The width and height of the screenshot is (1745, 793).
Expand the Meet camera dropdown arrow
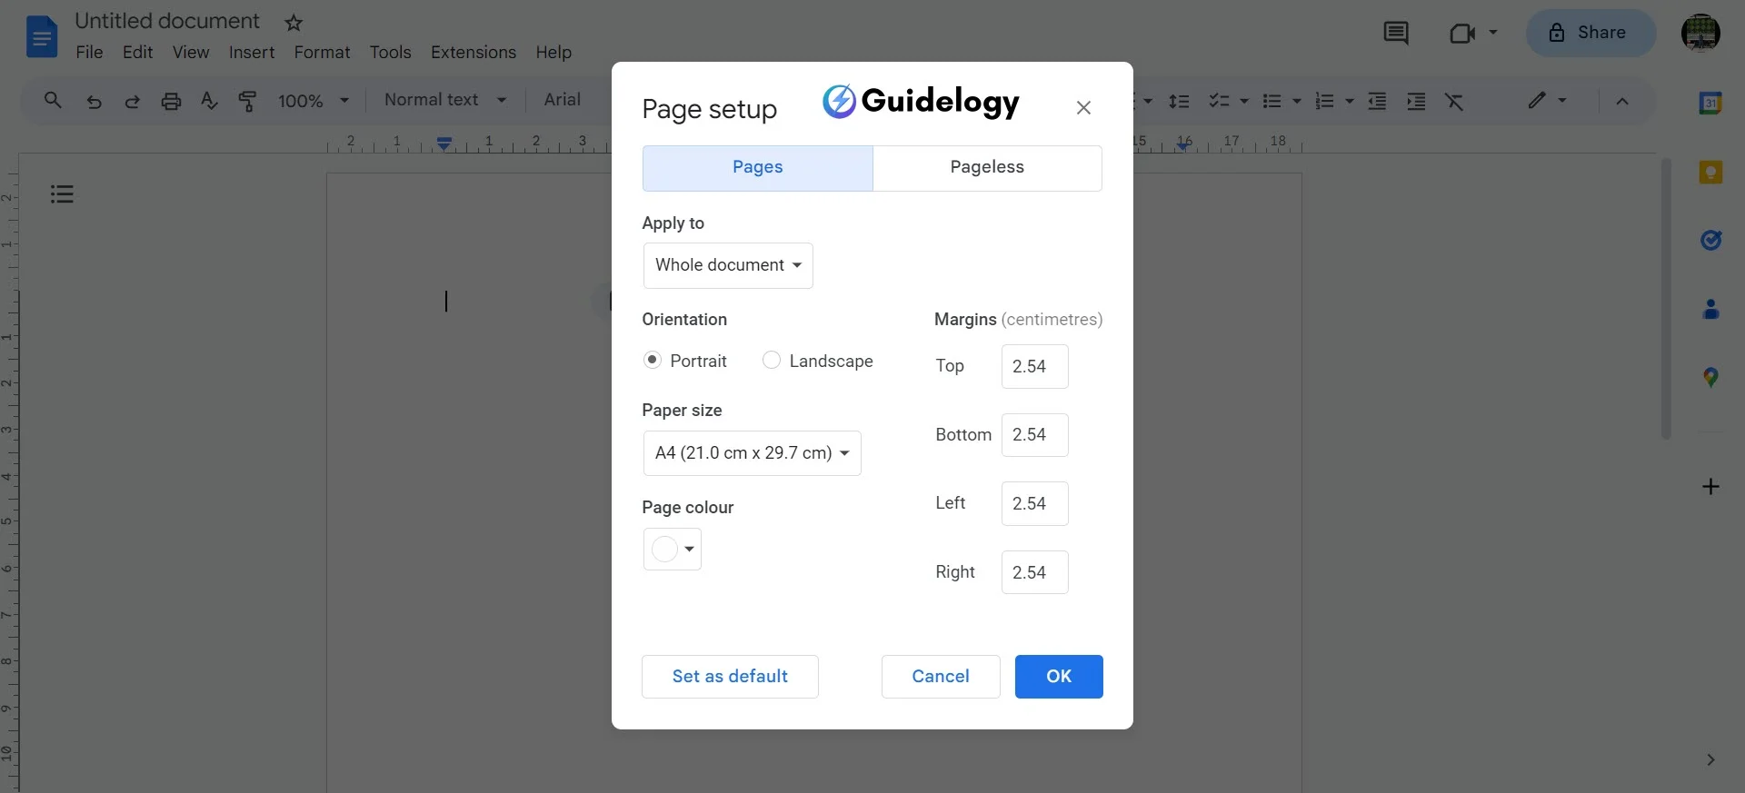tap(1492, 33)
